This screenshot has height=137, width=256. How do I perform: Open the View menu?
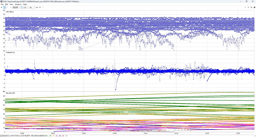click(x=11, y=4)
